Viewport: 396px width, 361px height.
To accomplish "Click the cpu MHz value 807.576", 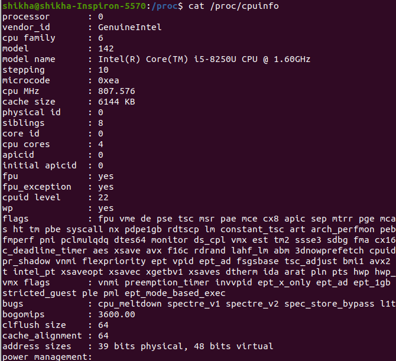I will [x=116, y=91].
